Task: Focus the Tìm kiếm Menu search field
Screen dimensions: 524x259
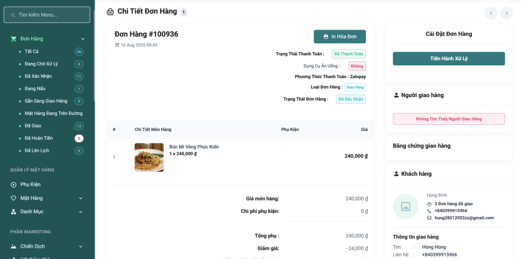Action: point(47,15)
